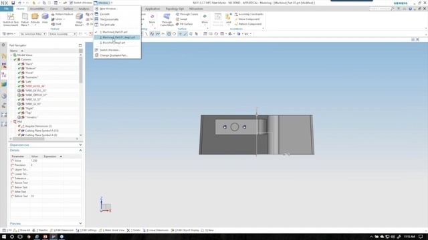Select window 1 Machined_Part-01.prt

click(118, 32)
